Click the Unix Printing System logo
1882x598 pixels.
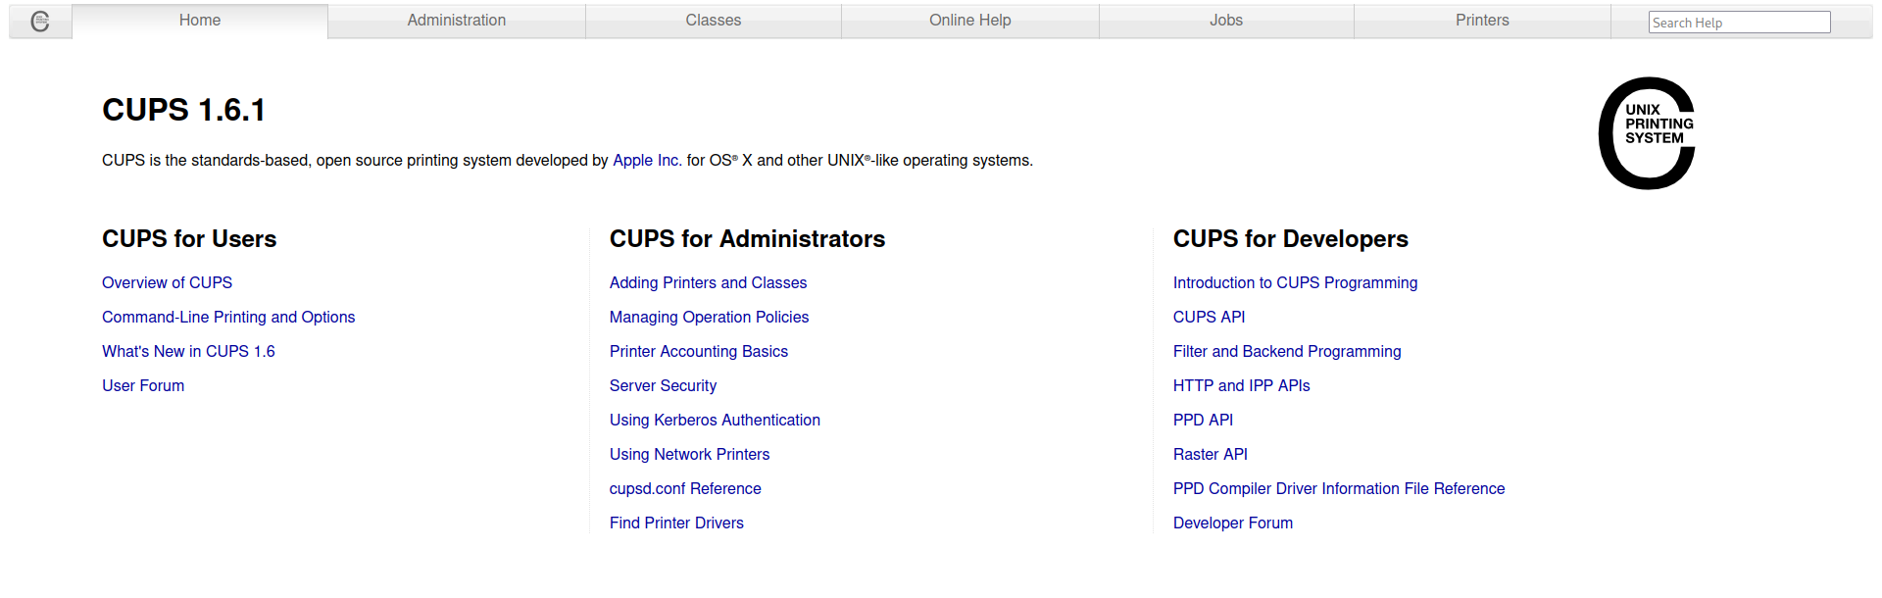pyautogui.click(x=1647, y=133)
